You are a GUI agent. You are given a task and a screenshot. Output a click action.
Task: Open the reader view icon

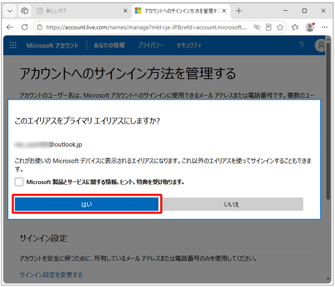coord(269,27)
